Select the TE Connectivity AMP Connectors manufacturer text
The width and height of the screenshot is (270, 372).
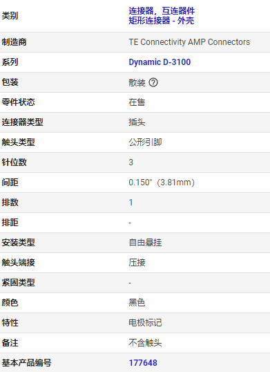pos(189,42)
